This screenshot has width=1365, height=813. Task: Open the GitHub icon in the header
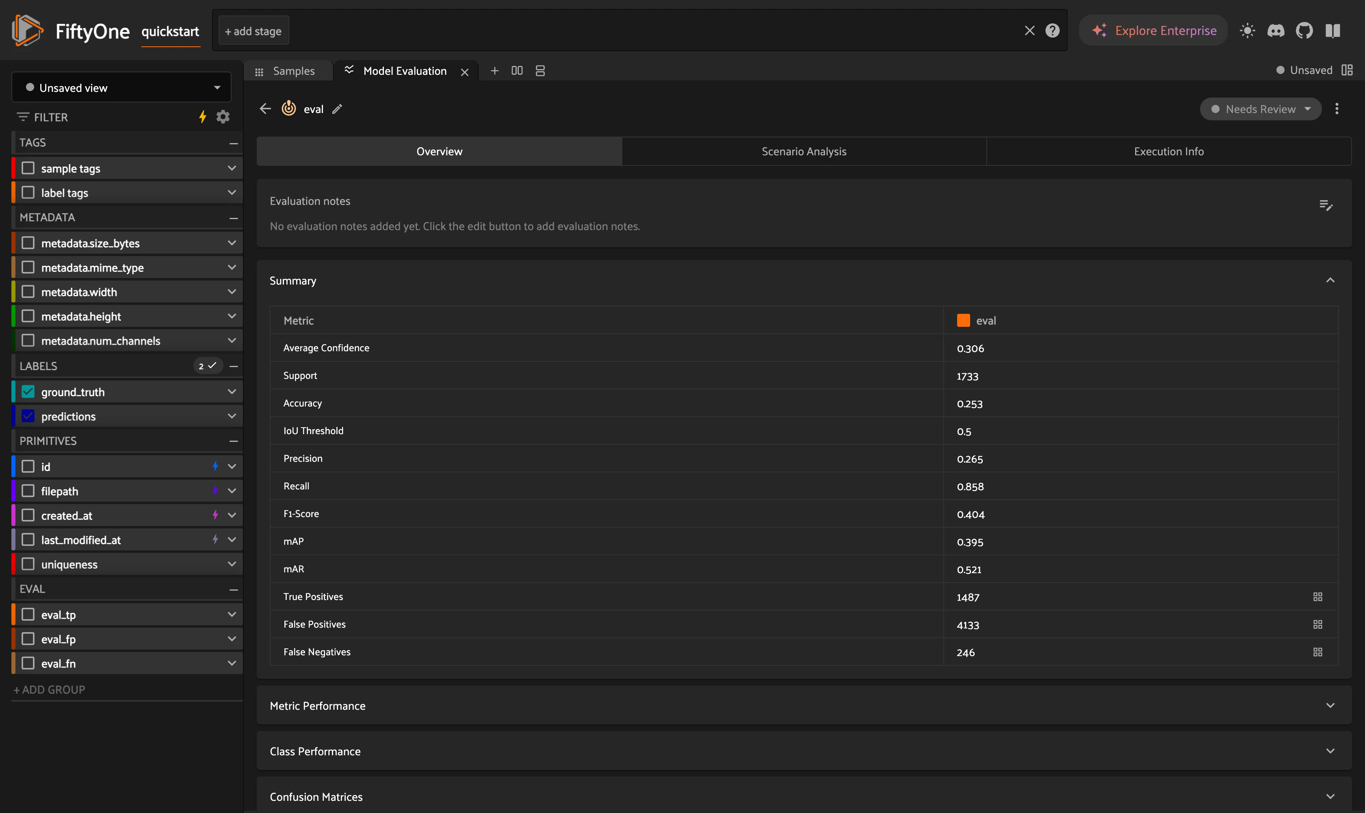pyautogui.click(x=1304, y=30)
